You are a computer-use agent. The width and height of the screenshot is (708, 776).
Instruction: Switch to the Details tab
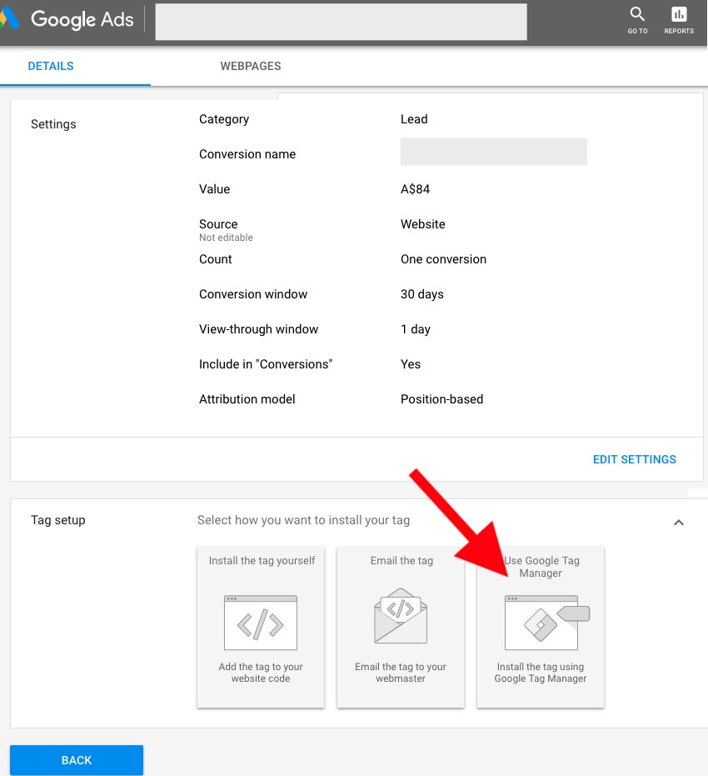click(x=51, y=66)
